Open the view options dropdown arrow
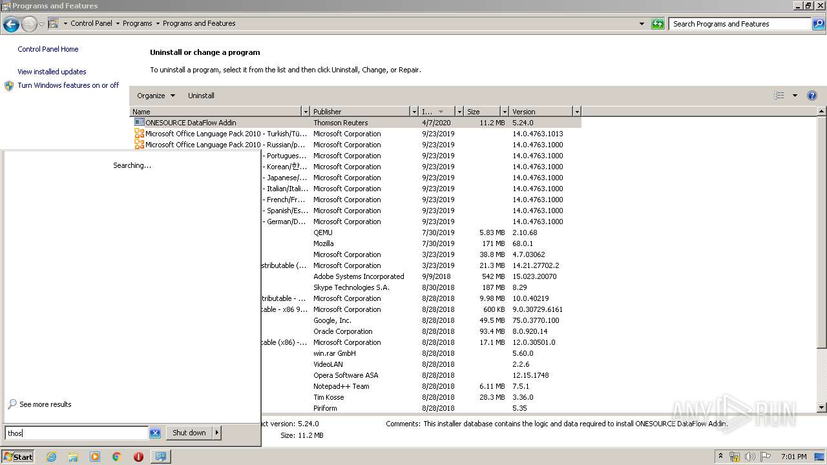Image resolution: width=827 pixels, height=465 pixels. 795,96
